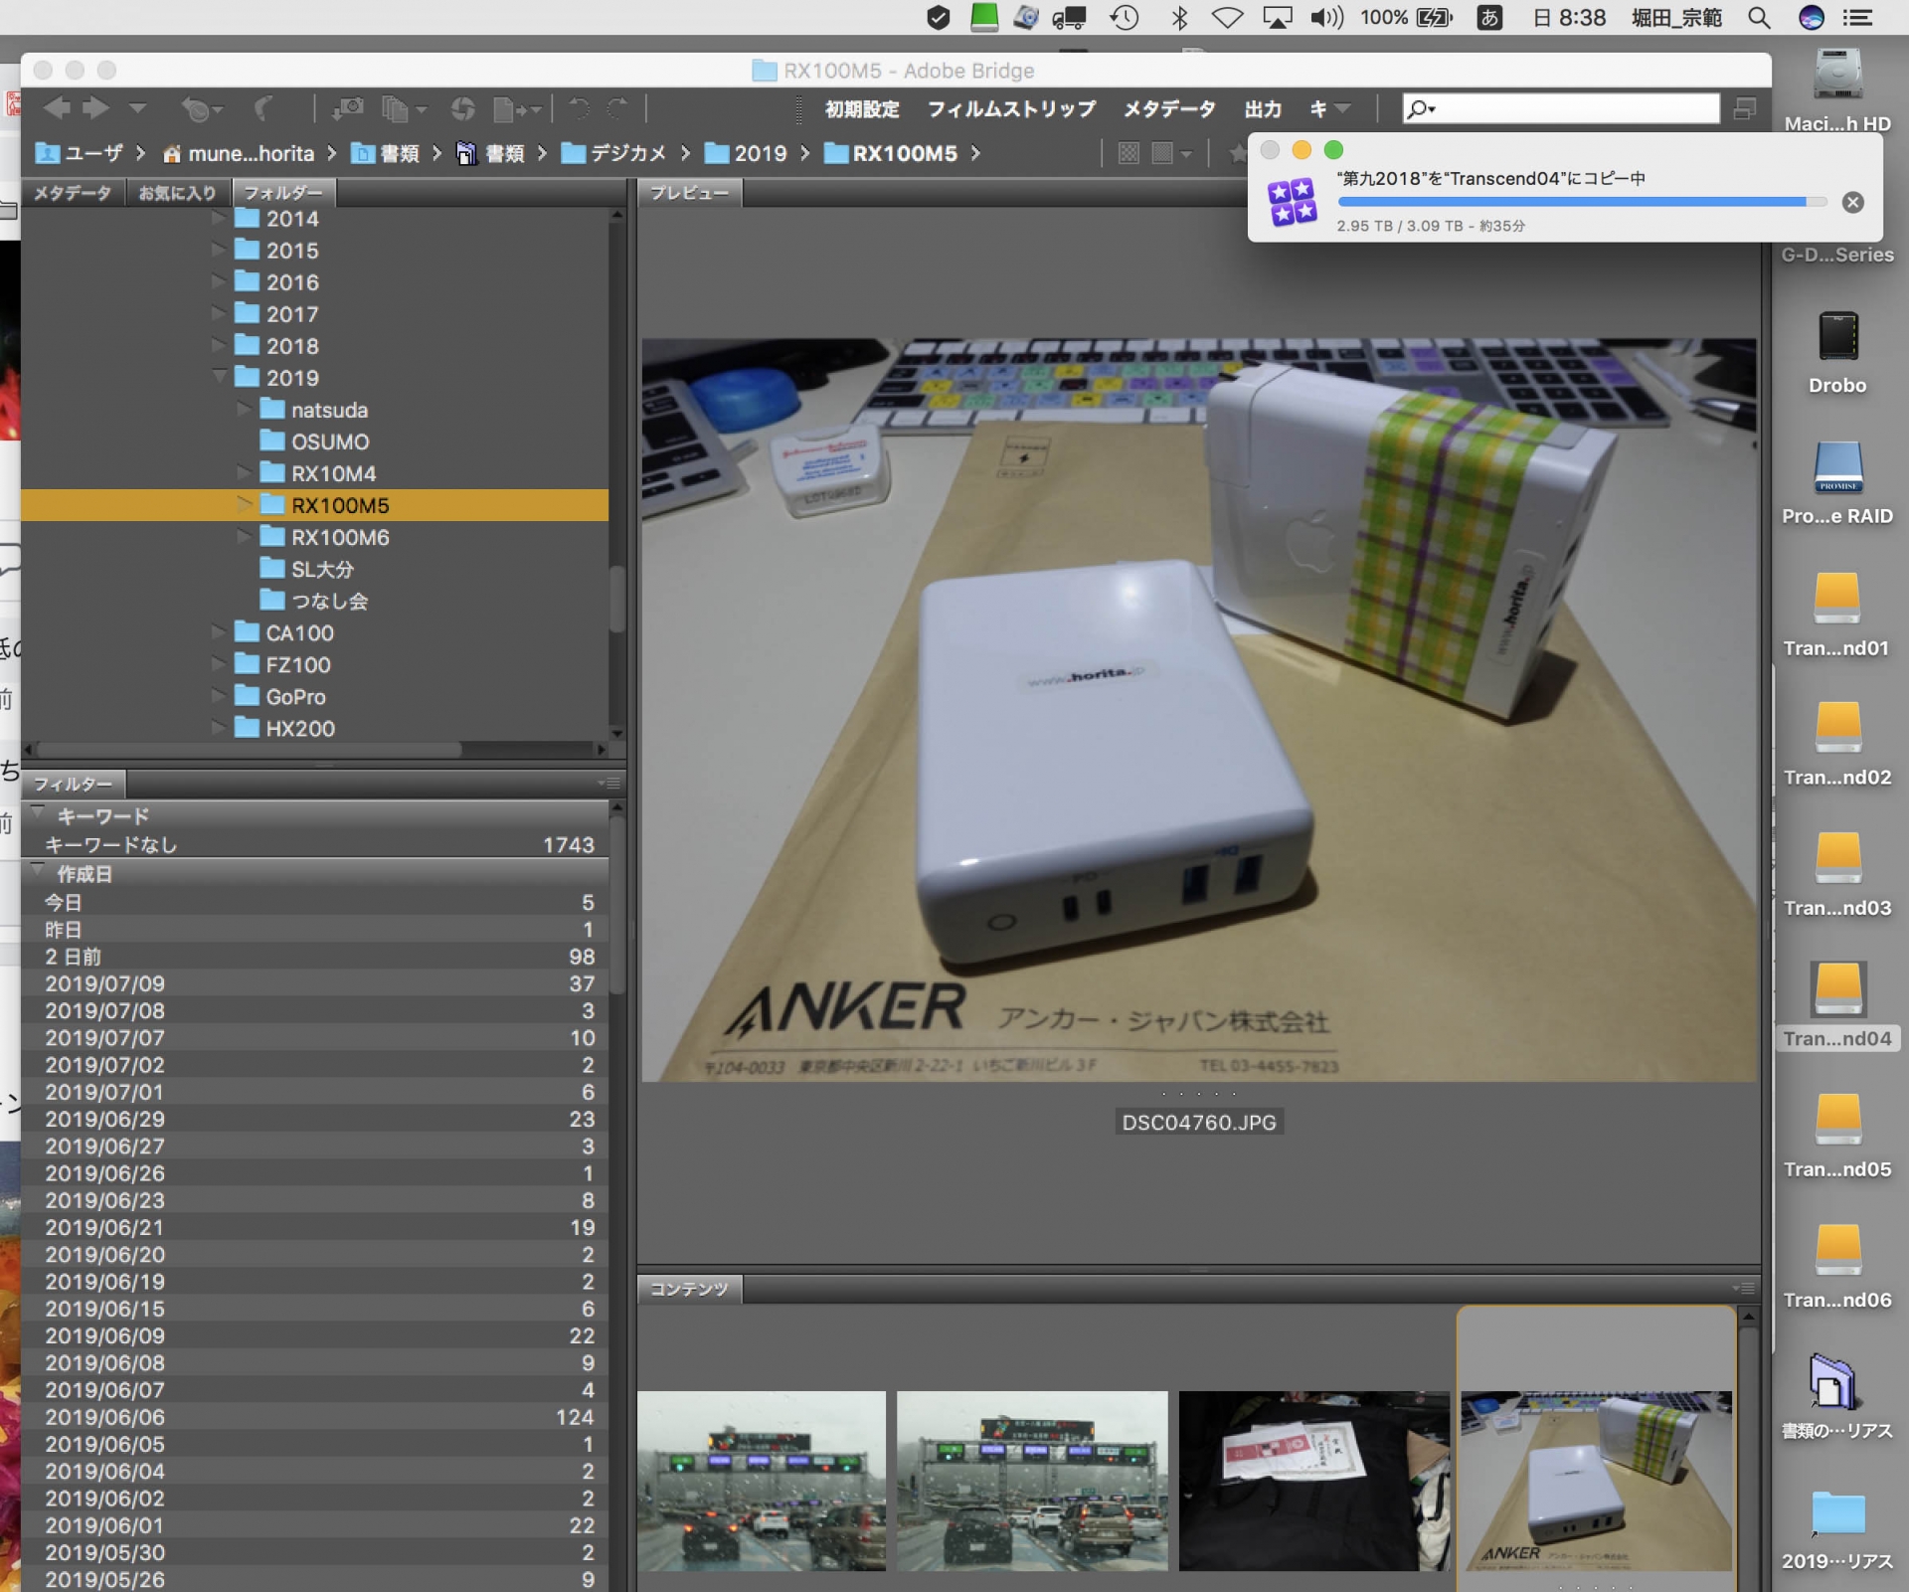Image resolution: width=1909 pixels, height=1592 pixels.
Task: Go back with the left arrow button
Action: tap(57, 107)
